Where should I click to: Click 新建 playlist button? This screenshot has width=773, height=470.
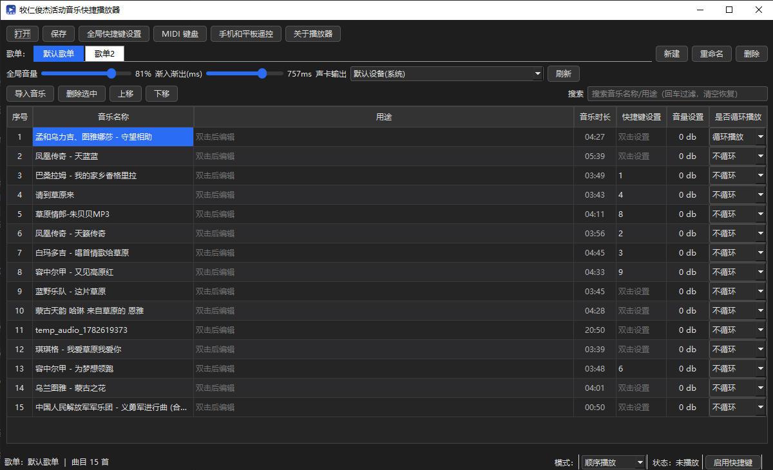tap(672, 54)
